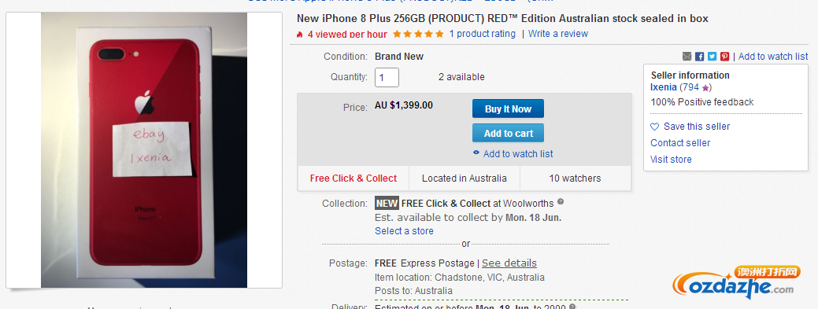Open Select a store link
This screenshot has width=818, height=309.
click(x=404, y=231)
